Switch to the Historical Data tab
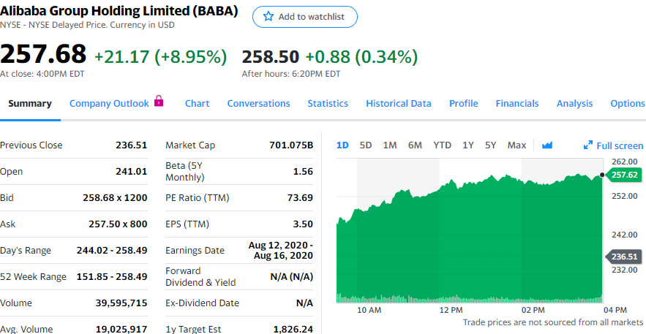Image resolution: width=646 pixels, height=334 pixels. [x=399, y=104]
